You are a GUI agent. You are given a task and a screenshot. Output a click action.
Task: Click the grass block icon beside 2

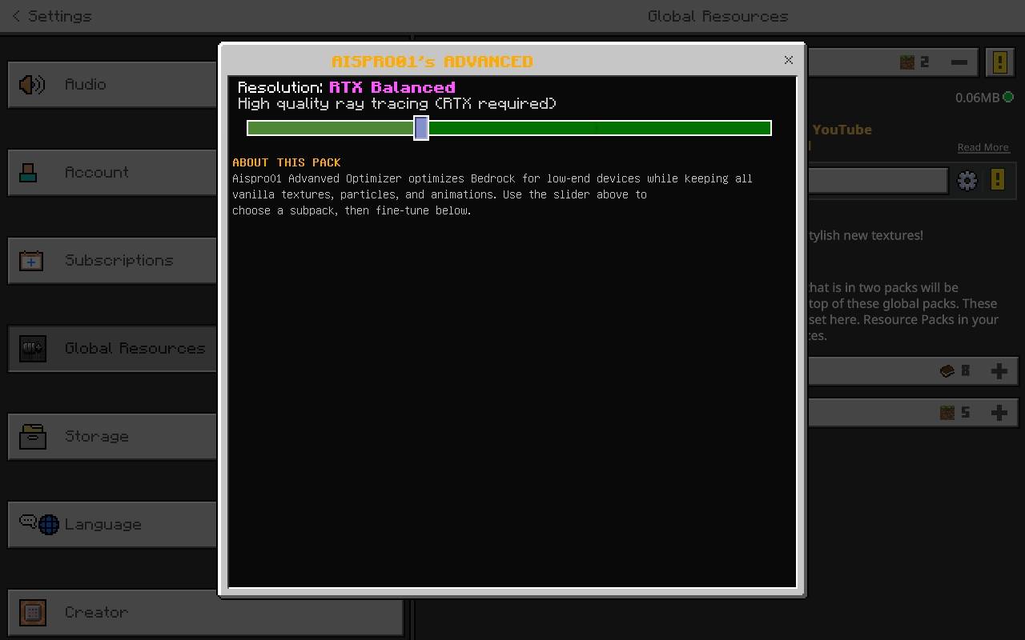click(x=907, y=62)
